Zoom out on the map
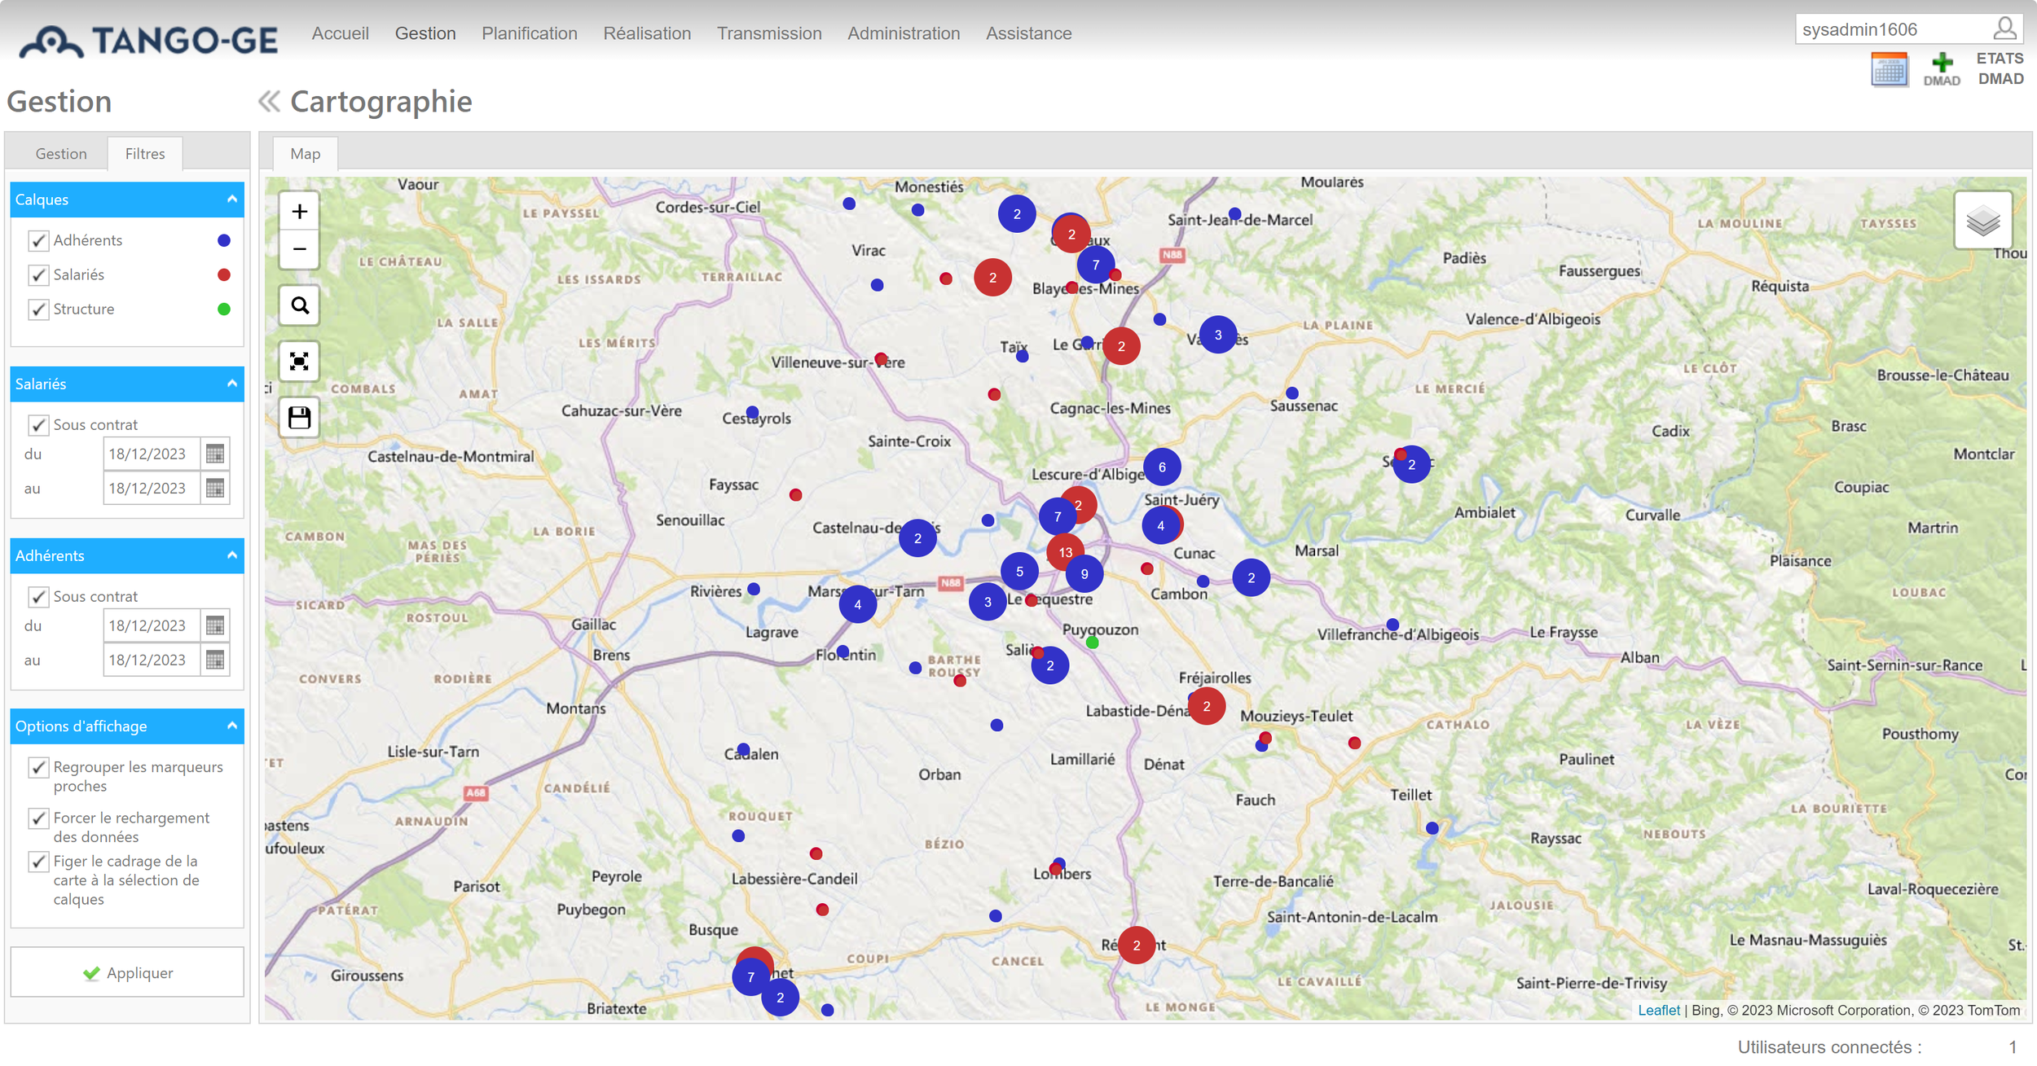This screenshot has width=2037, height=1066. 299,249
